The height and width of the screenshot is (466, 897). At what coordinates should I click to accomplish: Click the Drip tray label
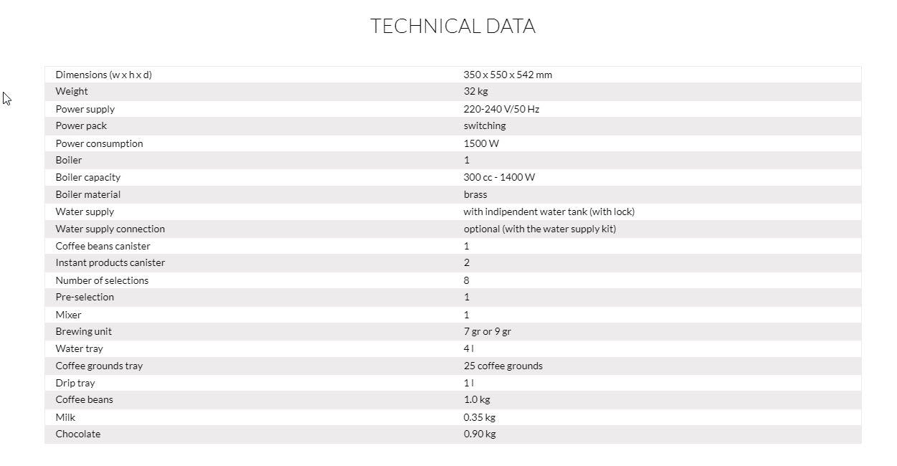click(x=75, y=383)
